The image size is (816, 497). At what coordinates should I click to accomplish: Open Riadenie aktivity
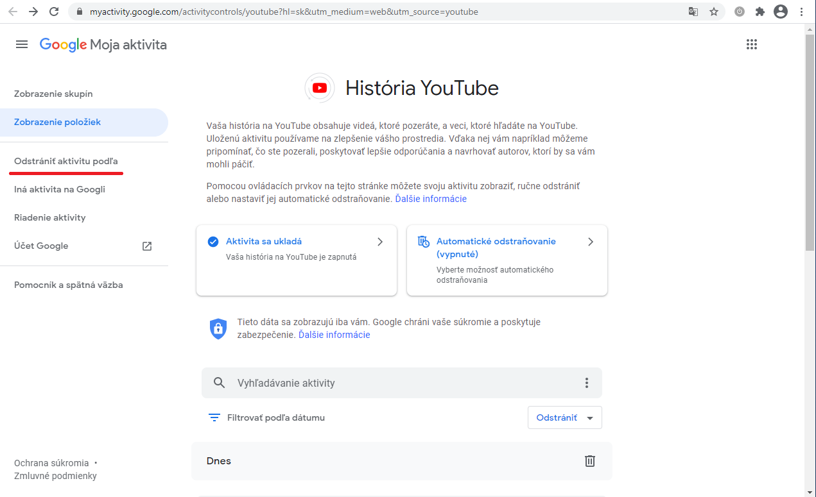50,217
